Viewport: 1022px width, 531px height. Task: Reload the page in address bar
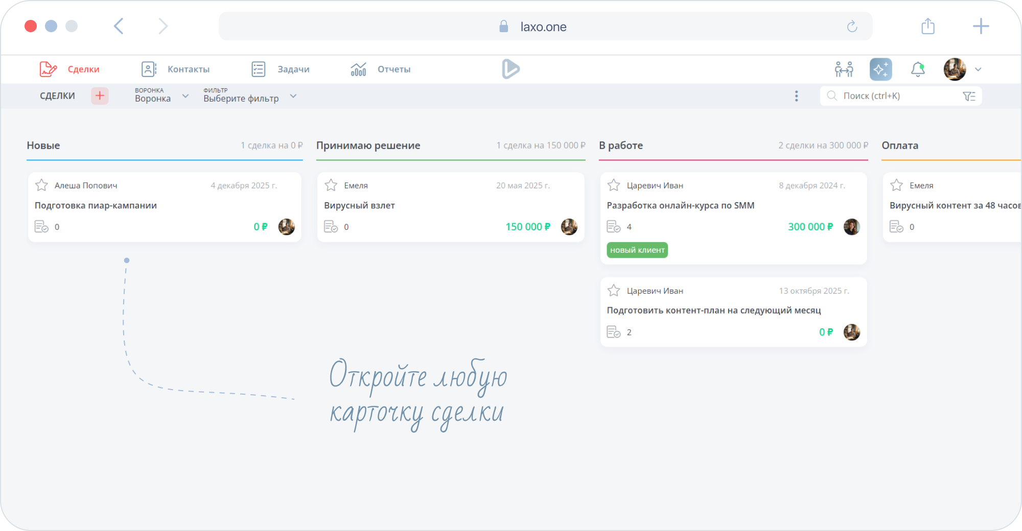pyautogui.click(x=852, y=27)
